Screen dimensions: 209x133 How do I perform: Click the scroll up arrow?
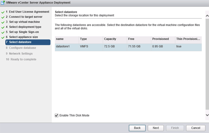click(x=207, y=16)
